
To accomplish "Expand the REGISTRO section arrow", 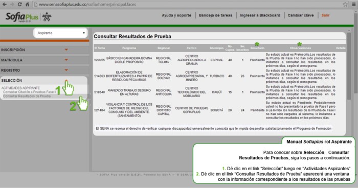I will 66,70.
